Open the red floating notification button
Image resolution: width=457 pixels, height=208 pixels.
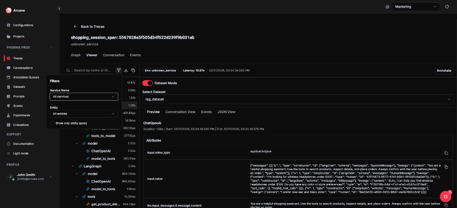point(445,196)
